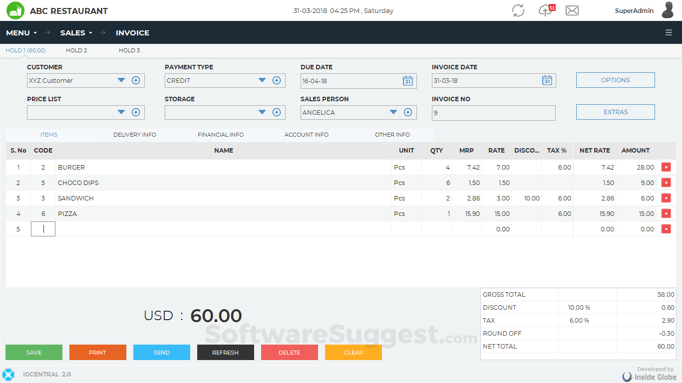Screen dimensions: 682x383
Task: Click the Invoice No input field
Action: (x=493, y=113)
